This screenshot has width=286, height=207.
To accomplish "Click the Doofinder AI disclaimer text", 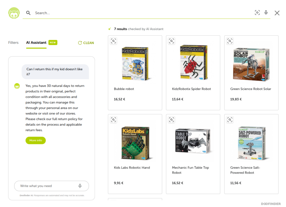I will (x=52, y=195).
